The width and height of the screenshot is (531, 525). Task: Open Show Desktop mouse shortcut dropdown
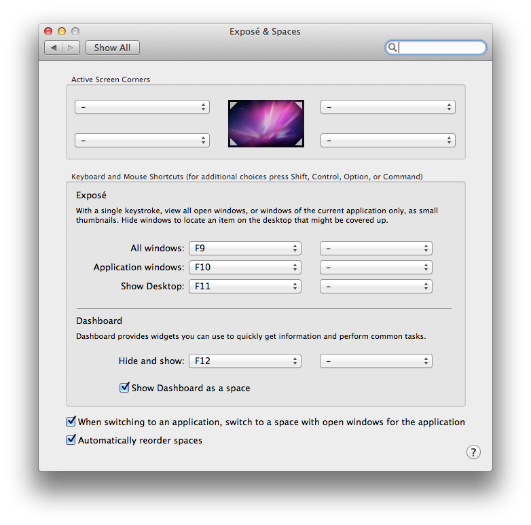point(376,286)
